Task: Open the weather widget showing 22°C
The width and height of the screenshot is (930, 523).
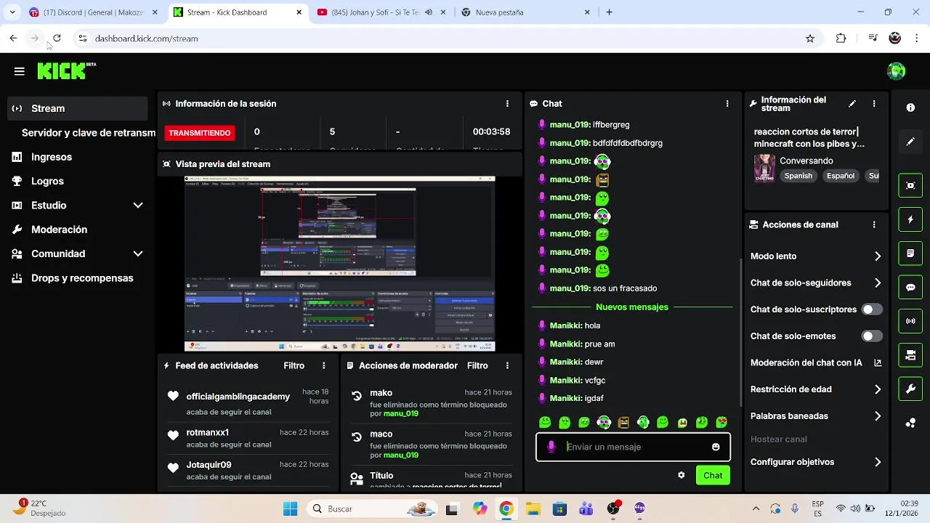Action: click(40, 508)
